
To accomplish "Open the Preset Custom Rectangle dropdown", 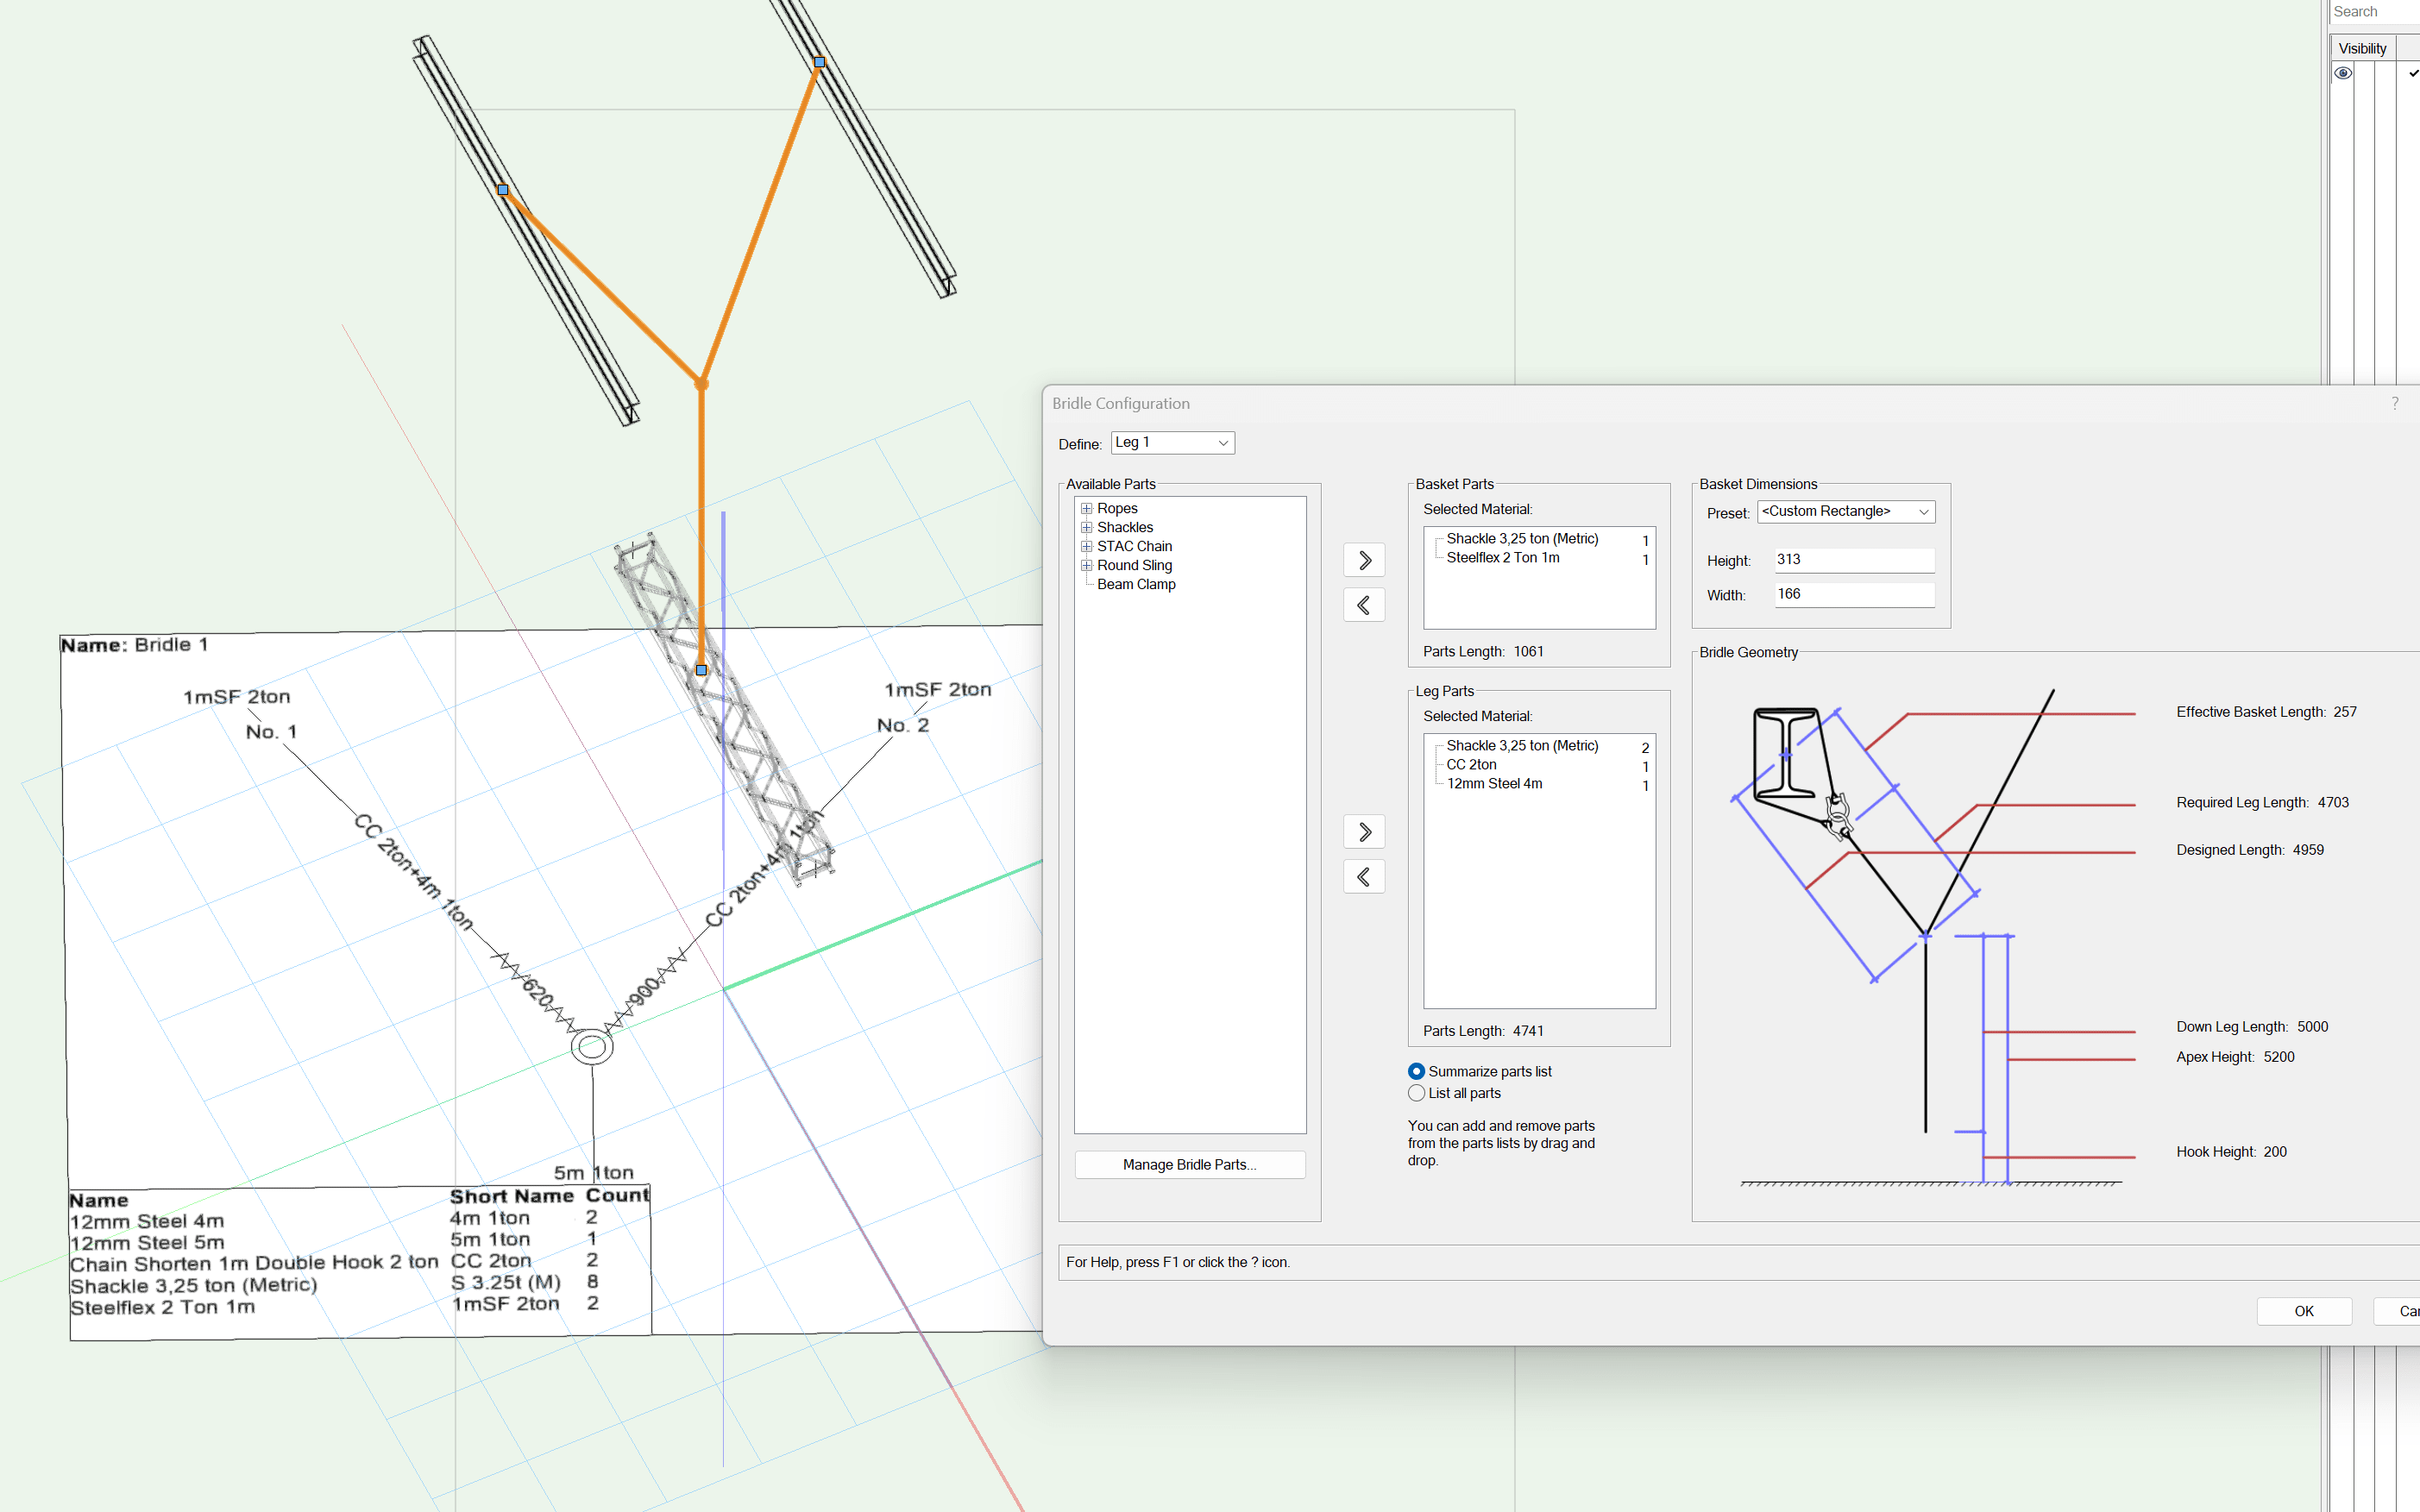I will coord(1845,512).
